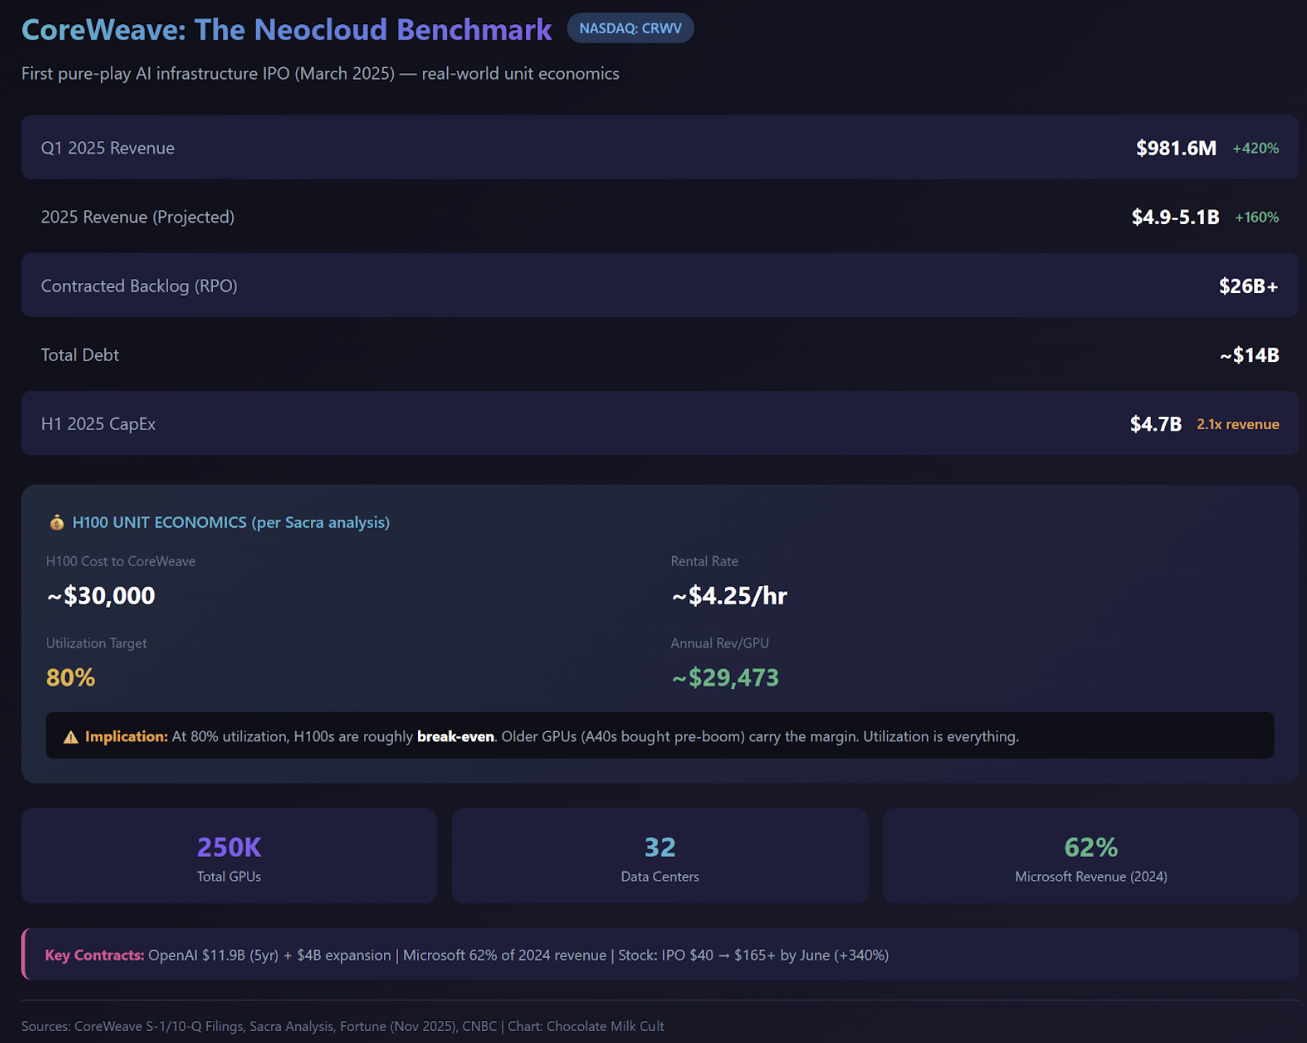Screen dimensions: 1307x1043
Task: Click the $981.6M revenue value
Action: coord(1176,148)
